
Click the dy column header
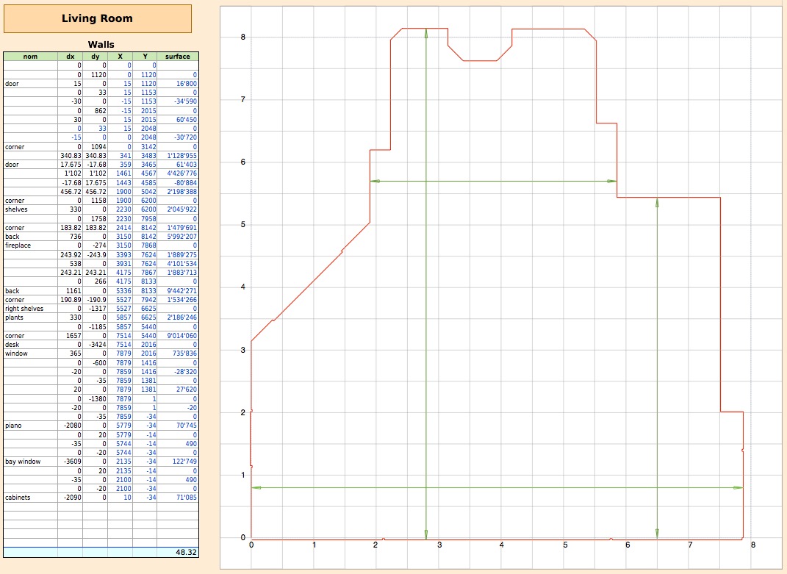[95, 57]
